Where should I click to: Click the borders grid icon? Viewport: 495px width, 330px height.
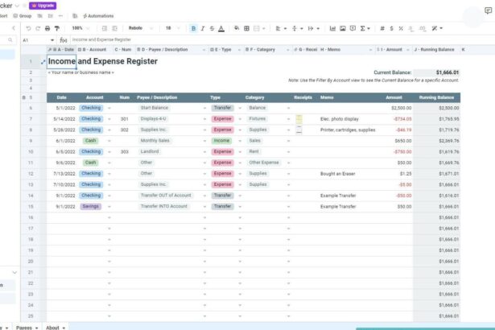(x=246, y=28)
